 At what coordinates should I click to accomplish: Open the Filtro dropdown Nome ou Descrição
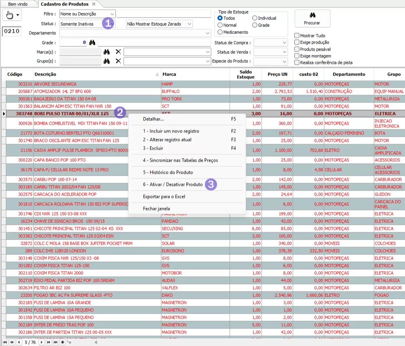click(87, 14)
